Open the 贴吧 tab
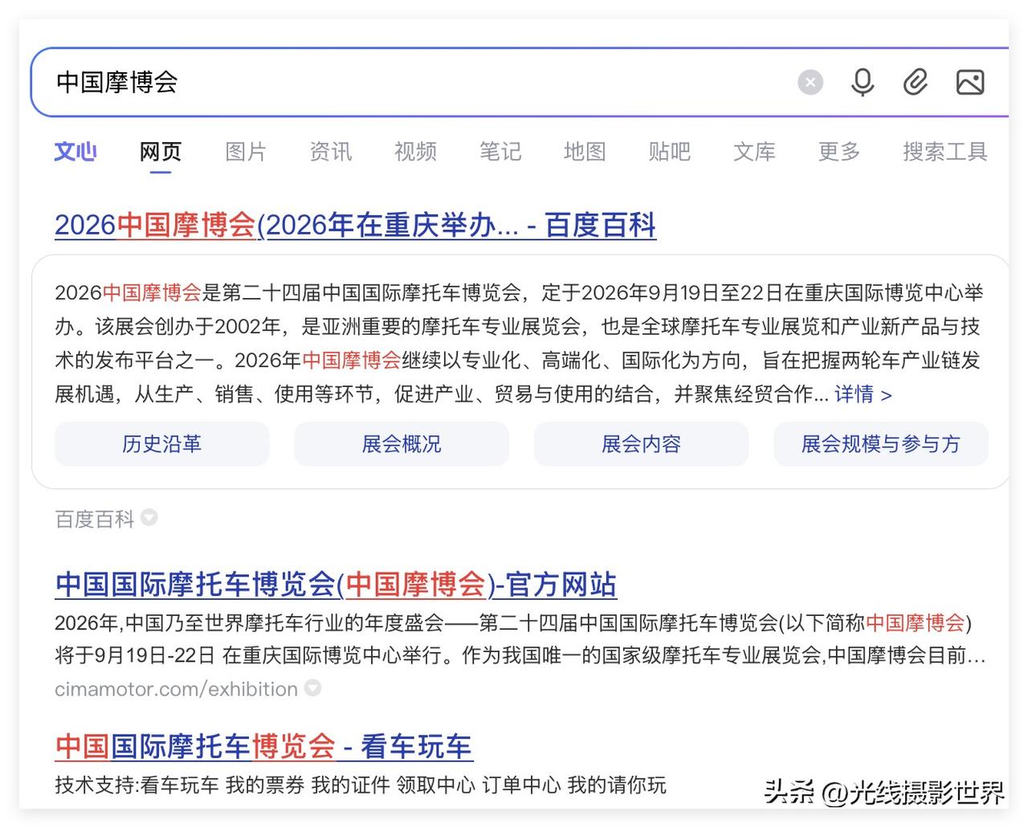Viewport: 1028px width, 828px height. [x=670, y=152]
